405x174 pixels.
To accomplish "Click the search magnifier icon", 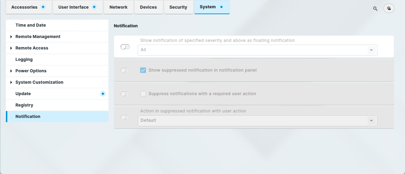I will [x=375, y=9].
